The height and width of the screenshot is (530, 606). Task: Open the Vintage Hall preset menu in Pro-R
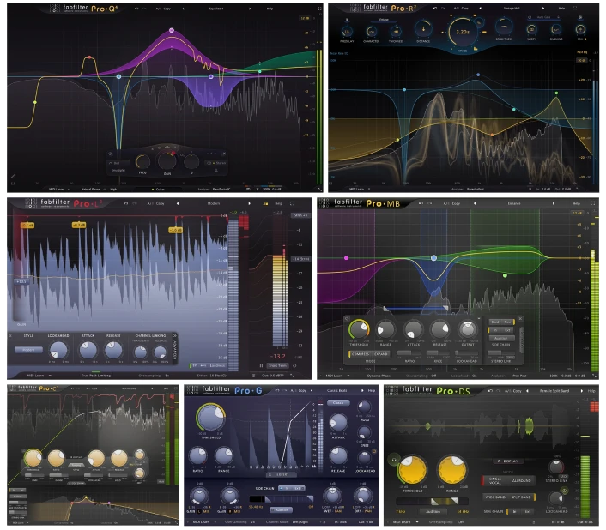(x=512, y=8)
